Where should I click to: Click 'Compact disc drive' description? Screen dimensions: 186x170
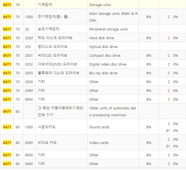pos(105,56)
